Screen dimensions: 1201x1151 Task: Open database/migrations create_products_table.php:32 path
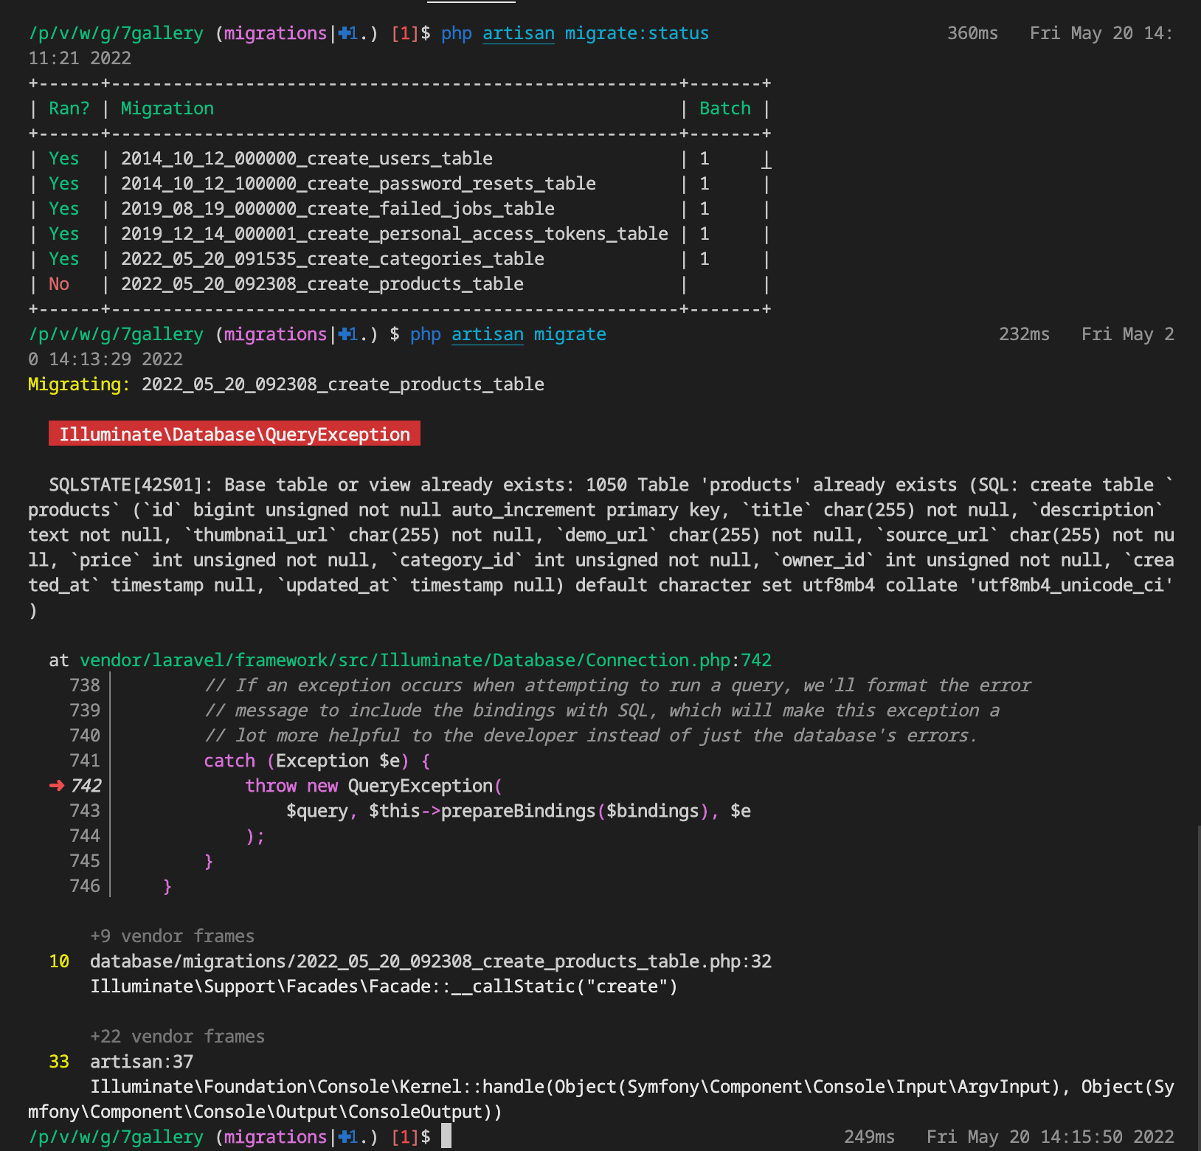coord(431,961)
